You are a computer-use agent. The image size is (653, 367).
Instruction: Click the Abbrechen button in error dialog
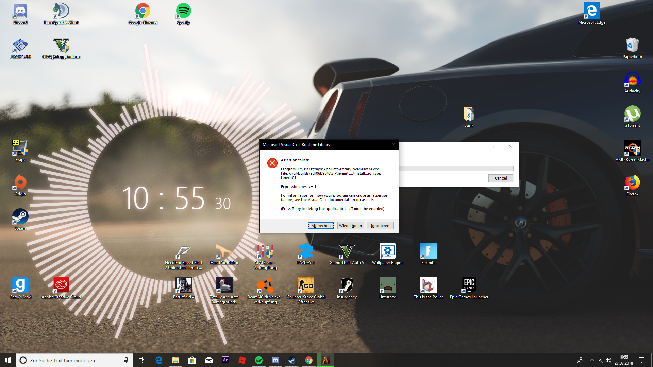coord(321,226)
